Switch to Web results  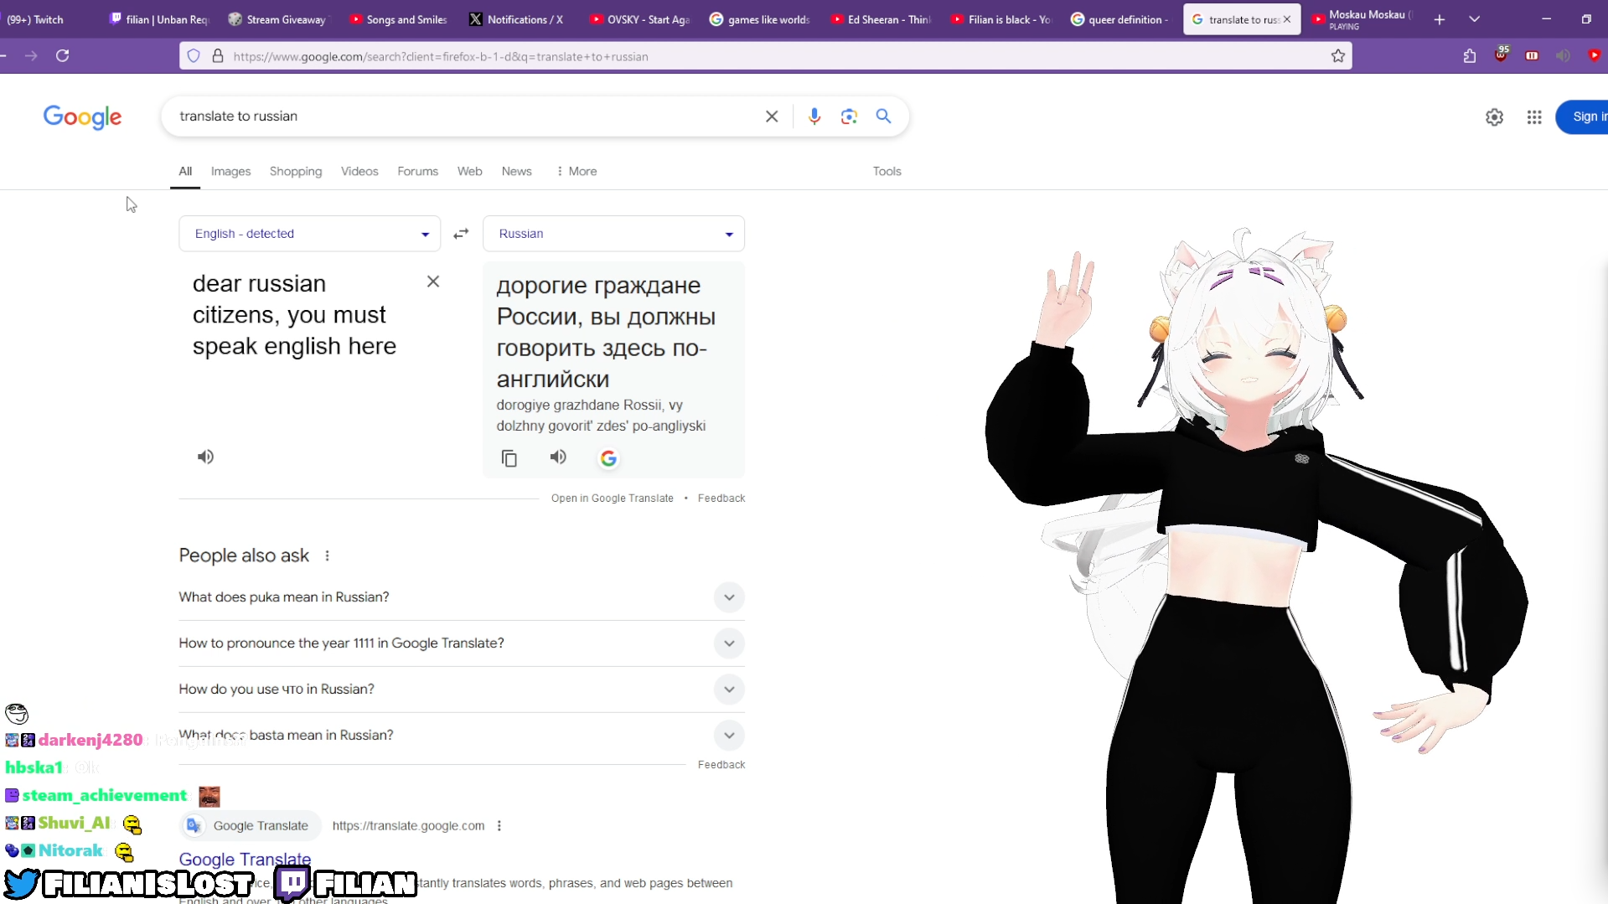[x=469, y=171]
